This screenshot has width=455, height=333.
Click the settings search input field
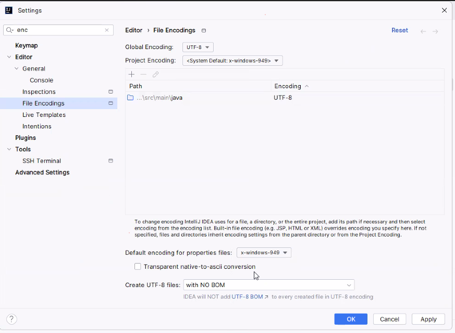tap(58, 30)
